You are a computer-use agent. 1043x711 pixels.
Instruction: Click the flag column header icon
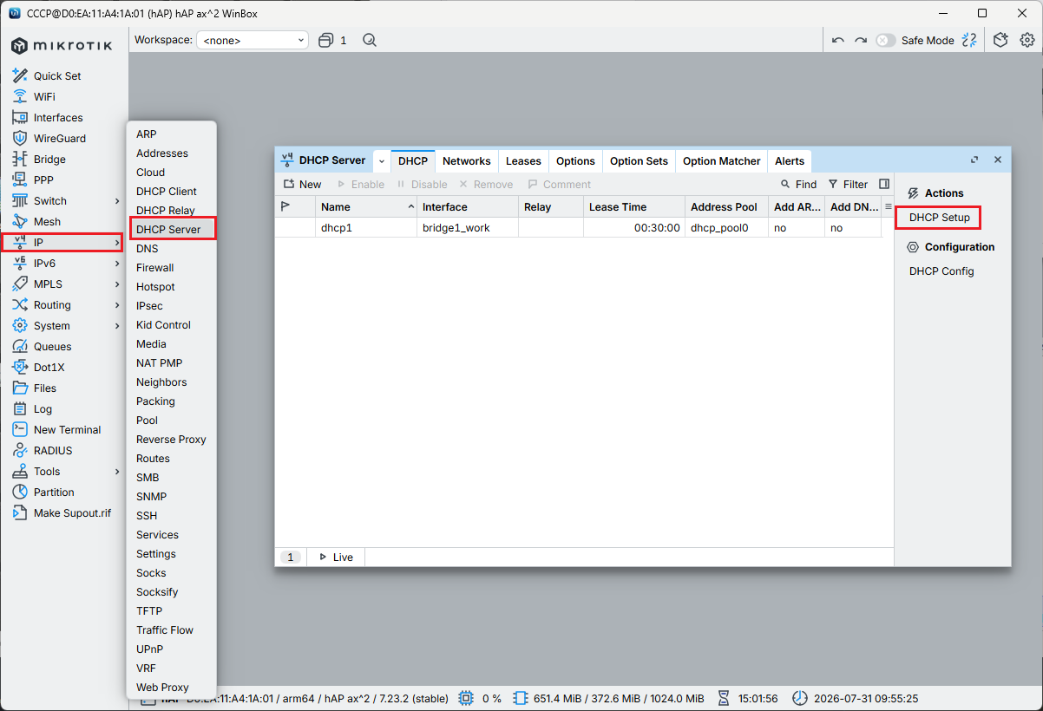(x=285, y=206)
